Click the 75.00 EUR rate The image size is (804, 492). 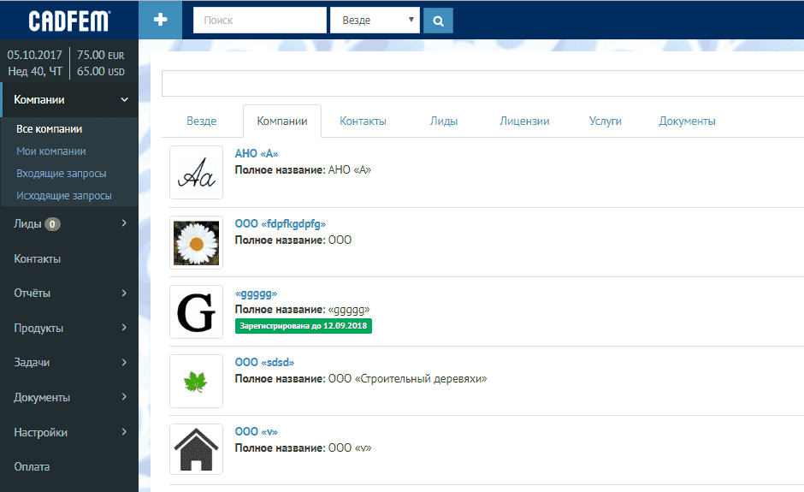click(101, 55)
